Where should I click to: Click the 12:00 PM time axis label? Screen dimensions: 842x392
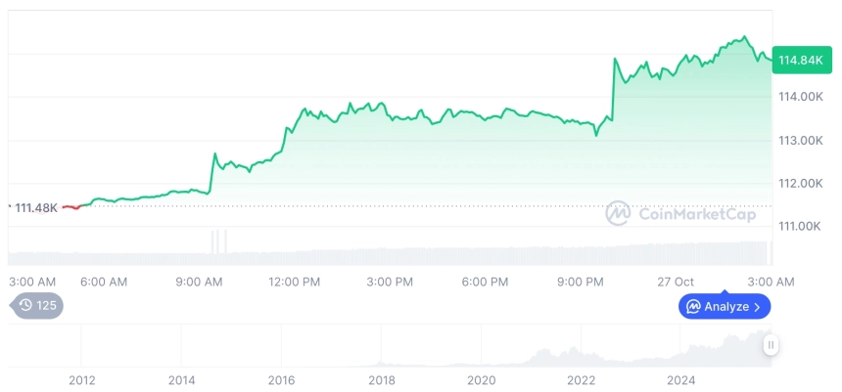295,282
